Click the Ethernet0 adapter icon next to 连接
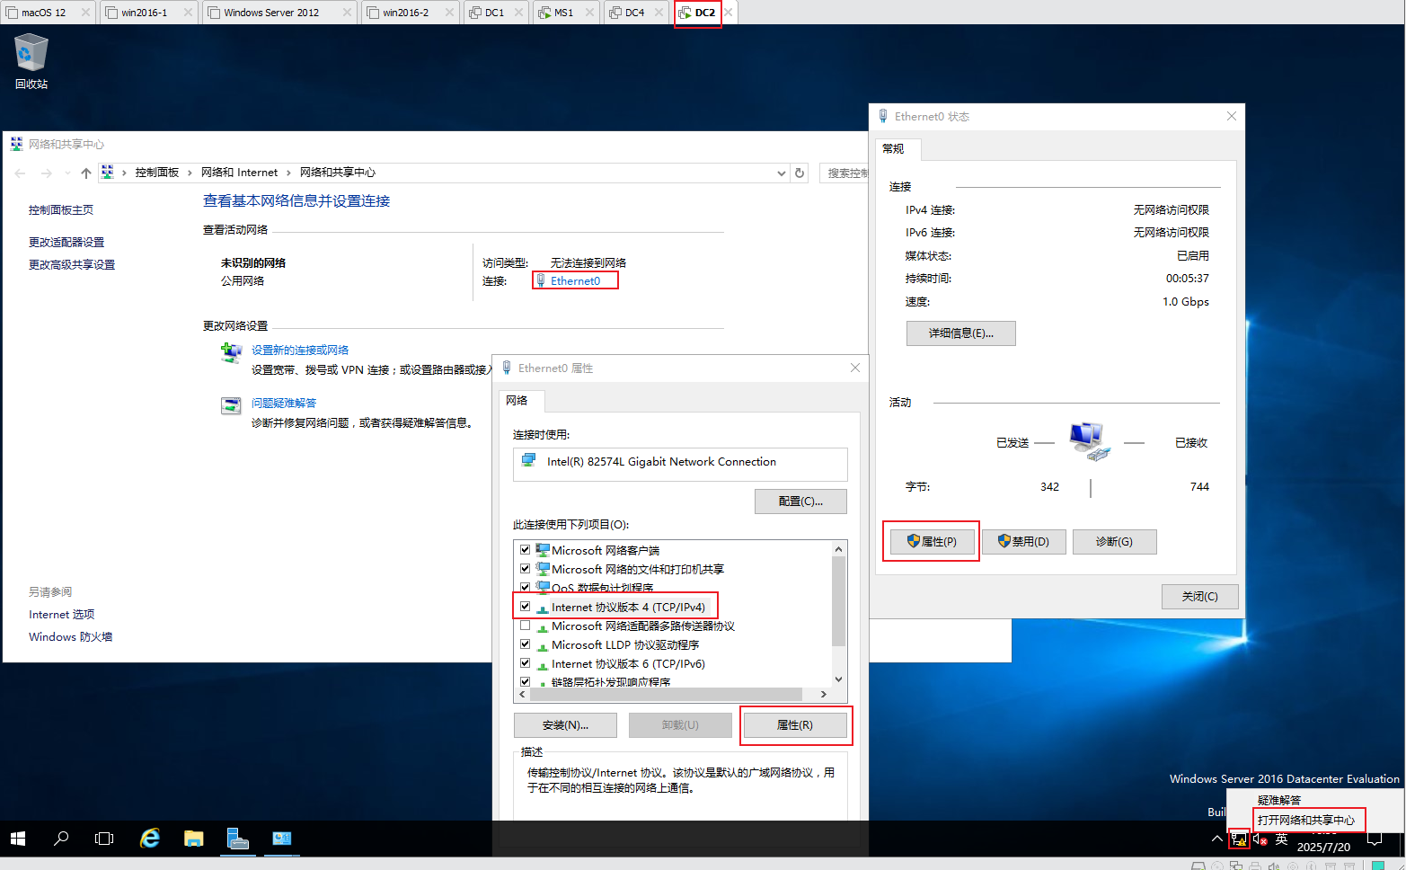1406x870 pixels. pos(541,280)
